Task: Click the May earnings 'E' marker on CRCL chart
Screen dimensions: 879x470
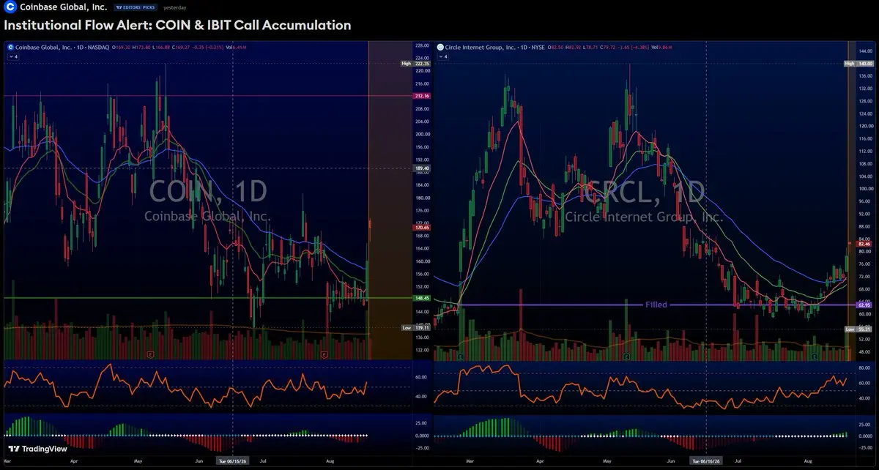Action: click(x=626, y=356)
